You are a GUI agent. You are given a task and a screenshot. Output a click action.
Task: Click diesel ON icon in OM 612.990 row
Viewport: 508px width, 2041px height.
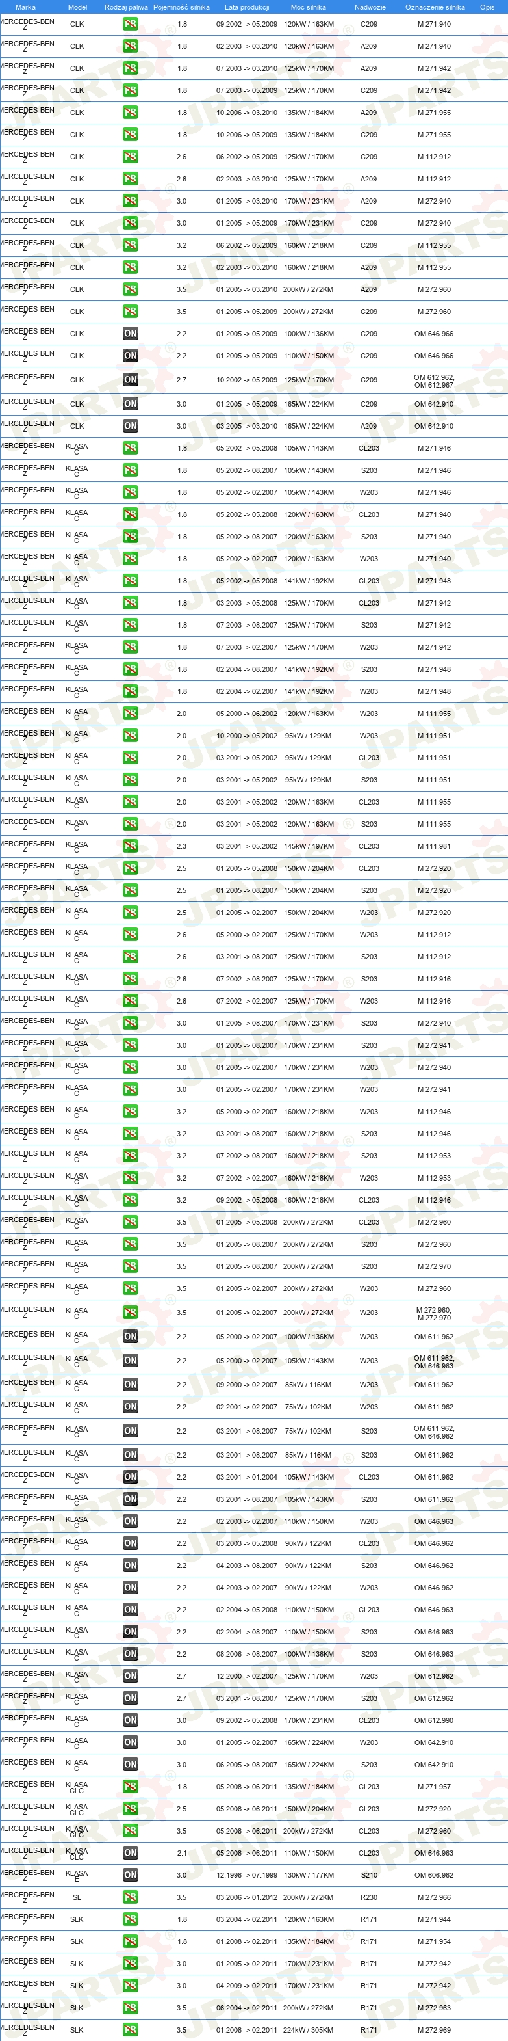click(x=131, y=1720)
